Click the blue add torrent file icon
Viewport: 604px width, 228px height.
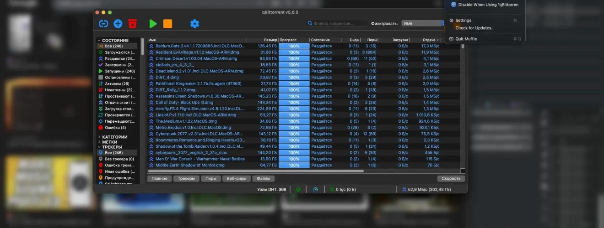click(118, 24)
